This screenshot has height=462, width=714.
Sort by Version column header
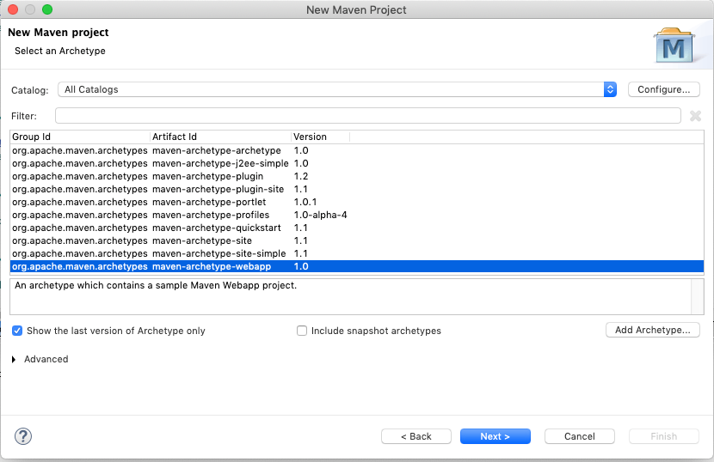click(321, 137)
